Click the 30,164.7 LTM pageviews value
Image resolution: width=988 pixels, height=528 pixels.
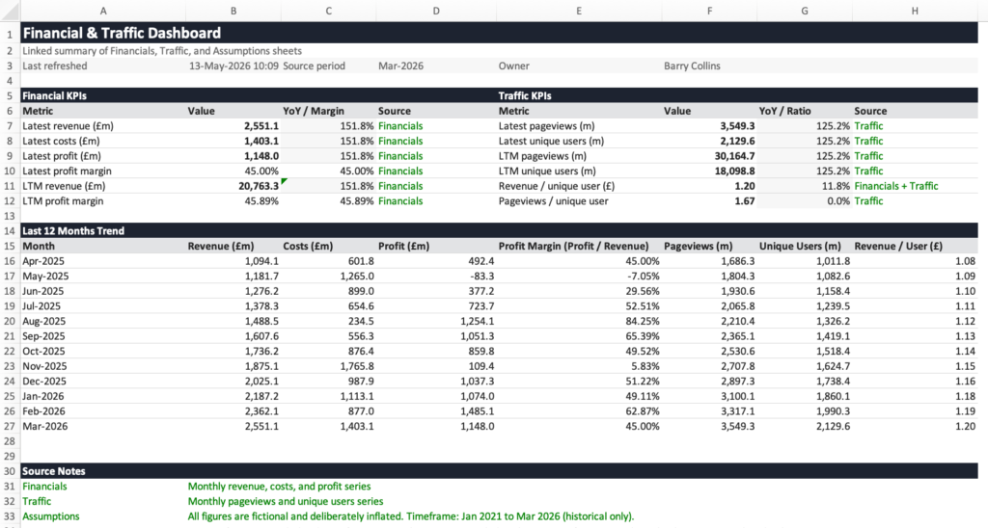click(734, 156)
